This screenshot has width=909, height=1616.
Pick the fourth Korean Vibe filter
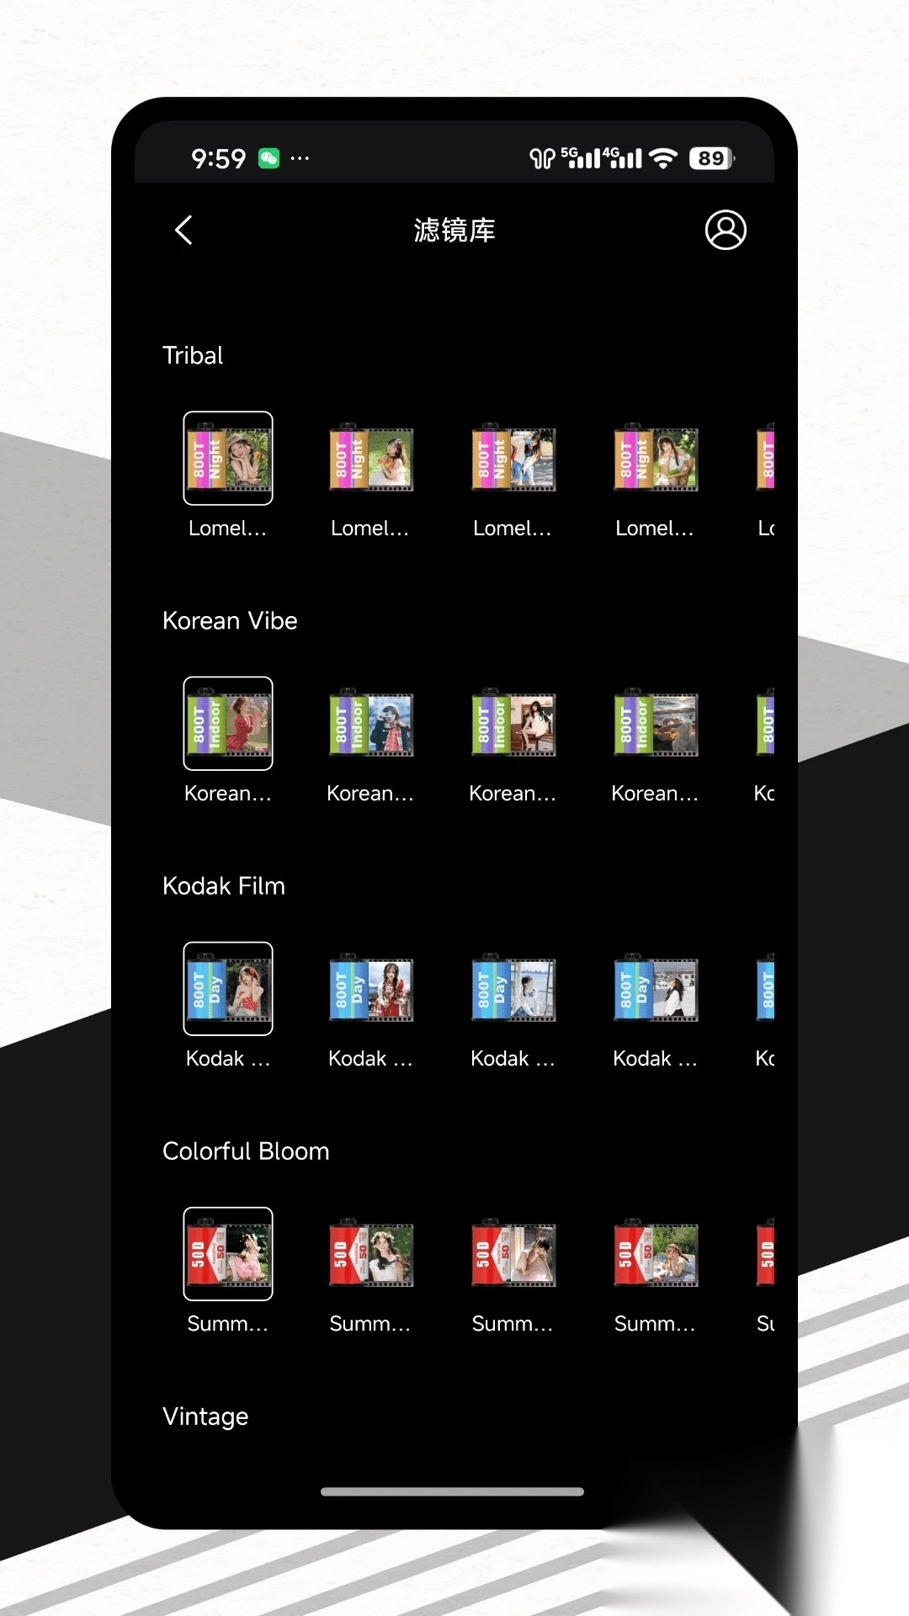(x=655, y=724)
